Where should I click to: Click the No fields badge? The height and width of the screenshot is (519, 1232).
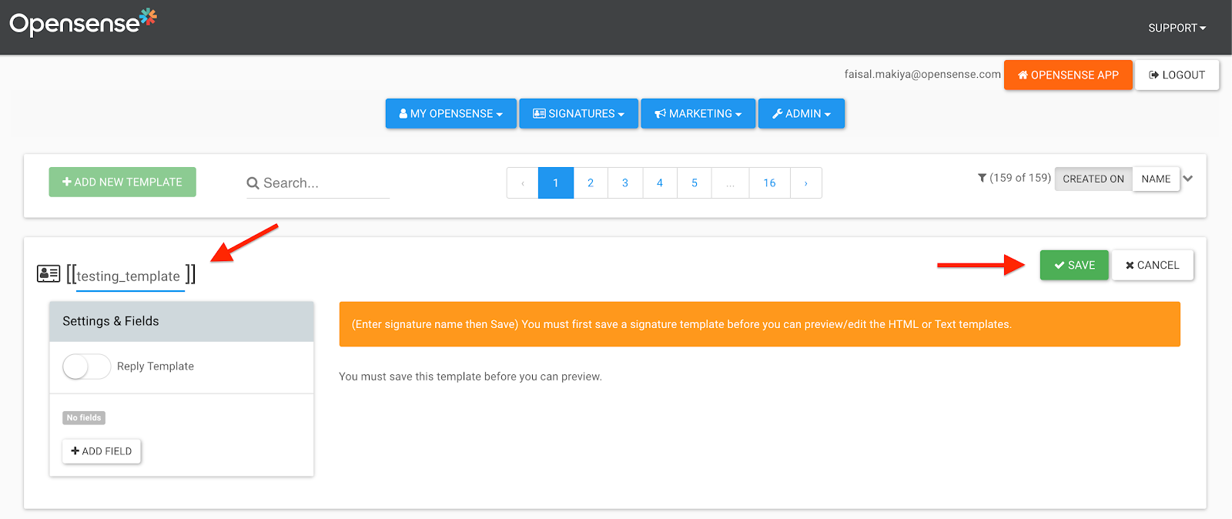[x=84, y=418]
